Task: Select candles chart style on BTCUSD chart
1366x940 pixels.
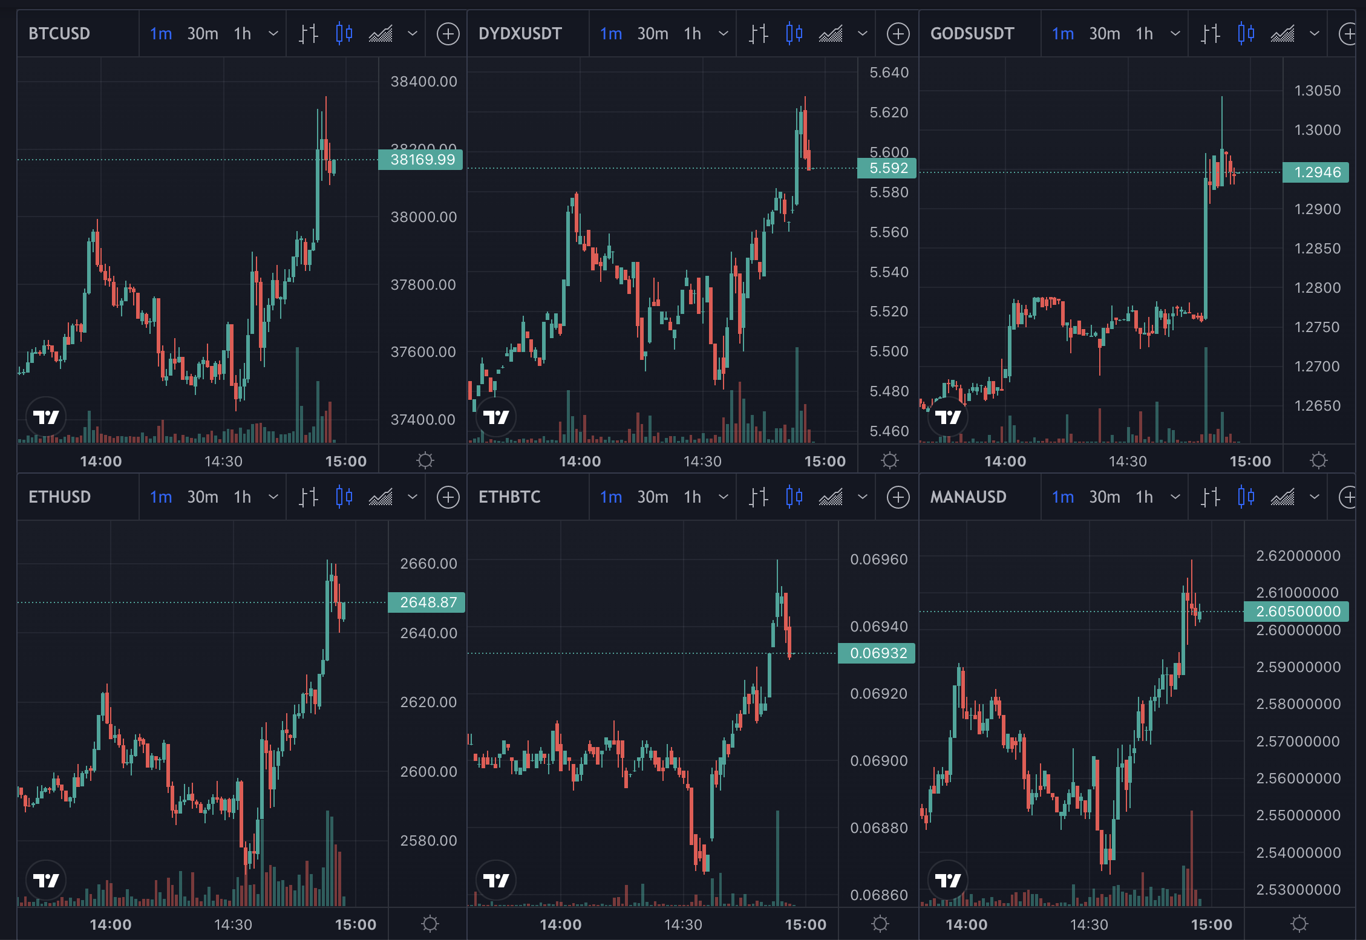Action: click(344, 34)
